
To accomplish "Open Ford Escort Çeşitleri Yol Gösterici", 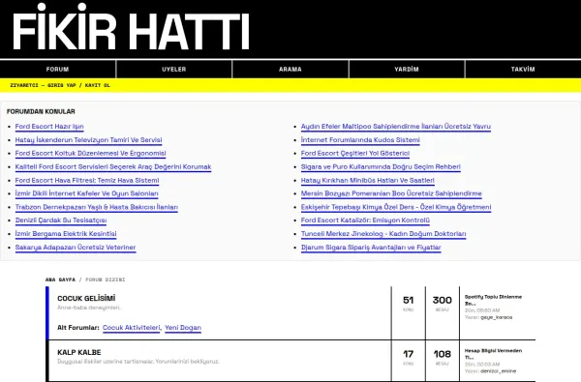I will pos(355,153).
